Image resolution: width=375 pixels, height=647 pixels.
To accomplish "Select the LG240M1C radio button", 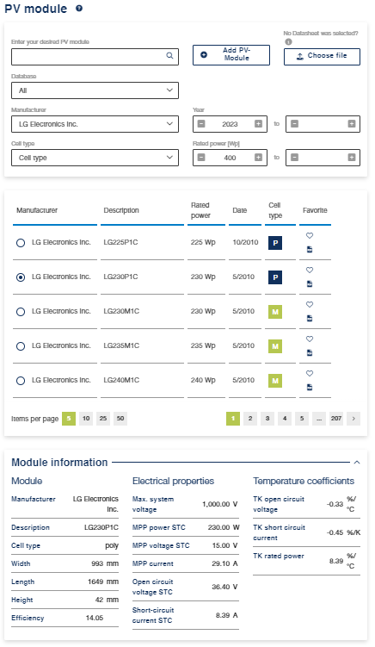I will point(21,381).
